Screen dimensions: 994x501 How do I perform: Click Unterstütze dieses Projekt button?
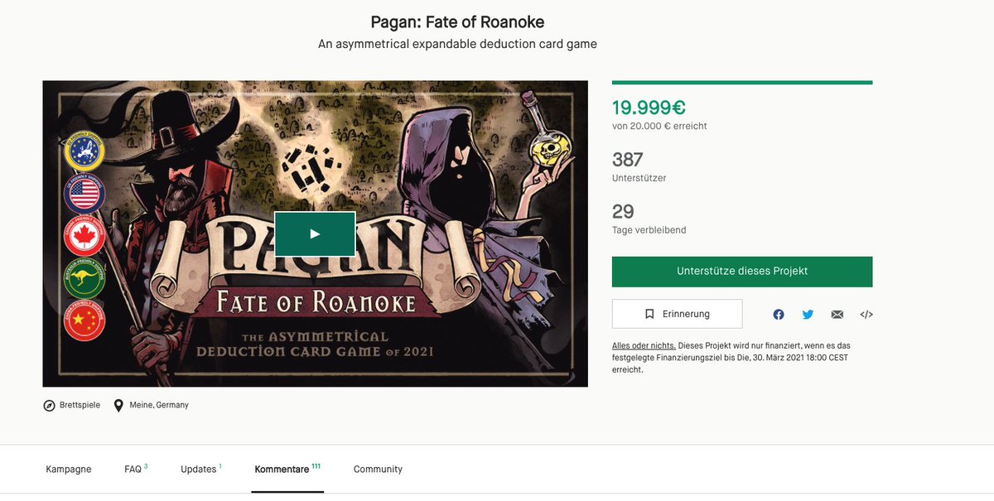(x=742, y=272)
